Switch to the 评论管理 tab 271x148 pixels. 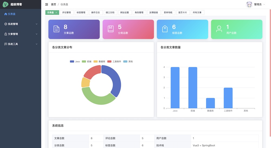point(67,12)
